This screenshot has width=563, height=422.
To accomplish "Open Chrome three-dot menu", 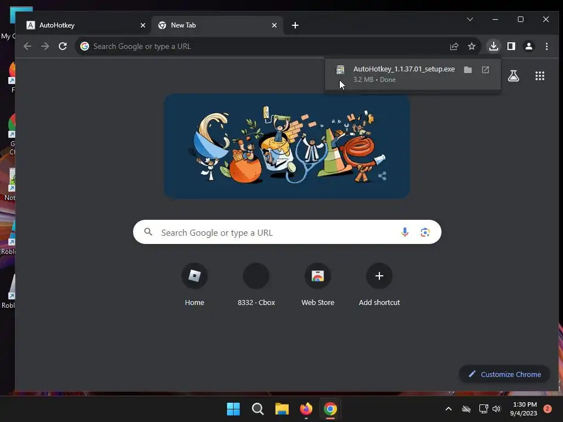I will (x=546, y=46).
